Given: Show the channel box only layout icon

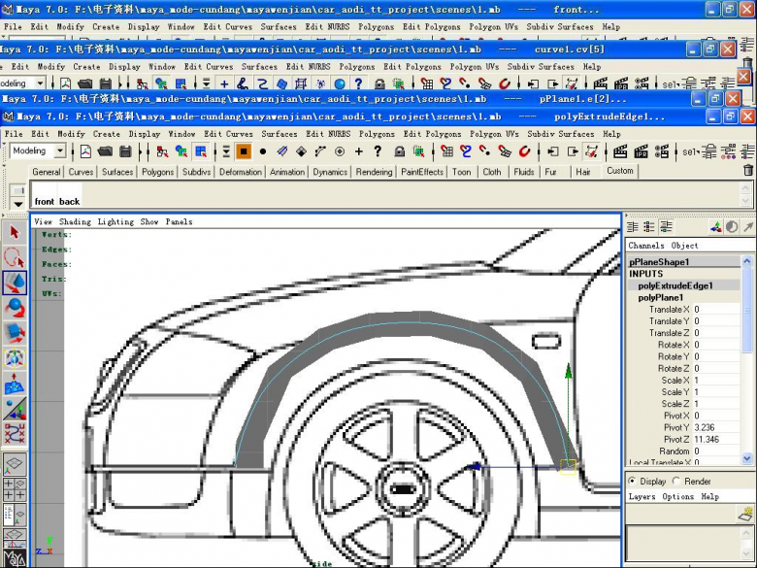Looking at the screenshot, I should (632, 227).
